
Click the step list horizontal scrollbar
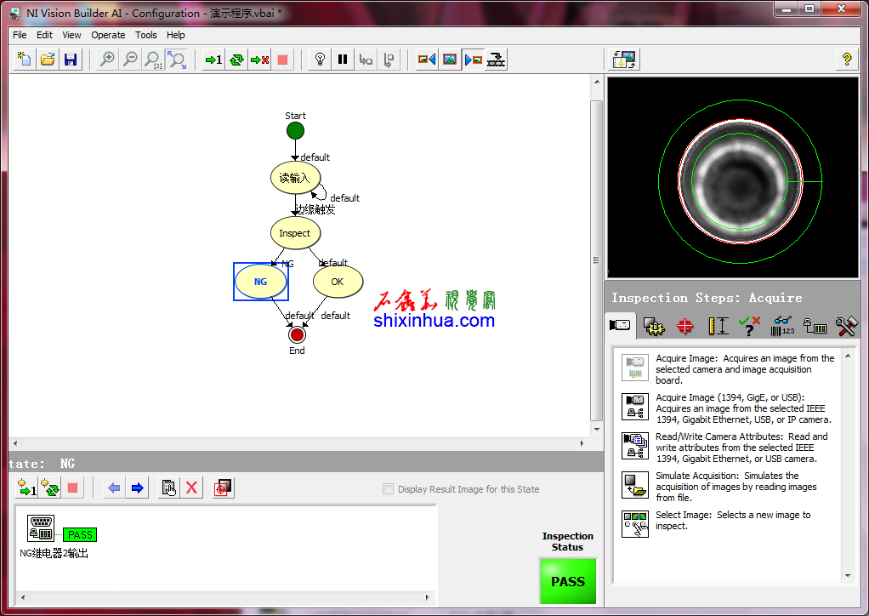224,597
